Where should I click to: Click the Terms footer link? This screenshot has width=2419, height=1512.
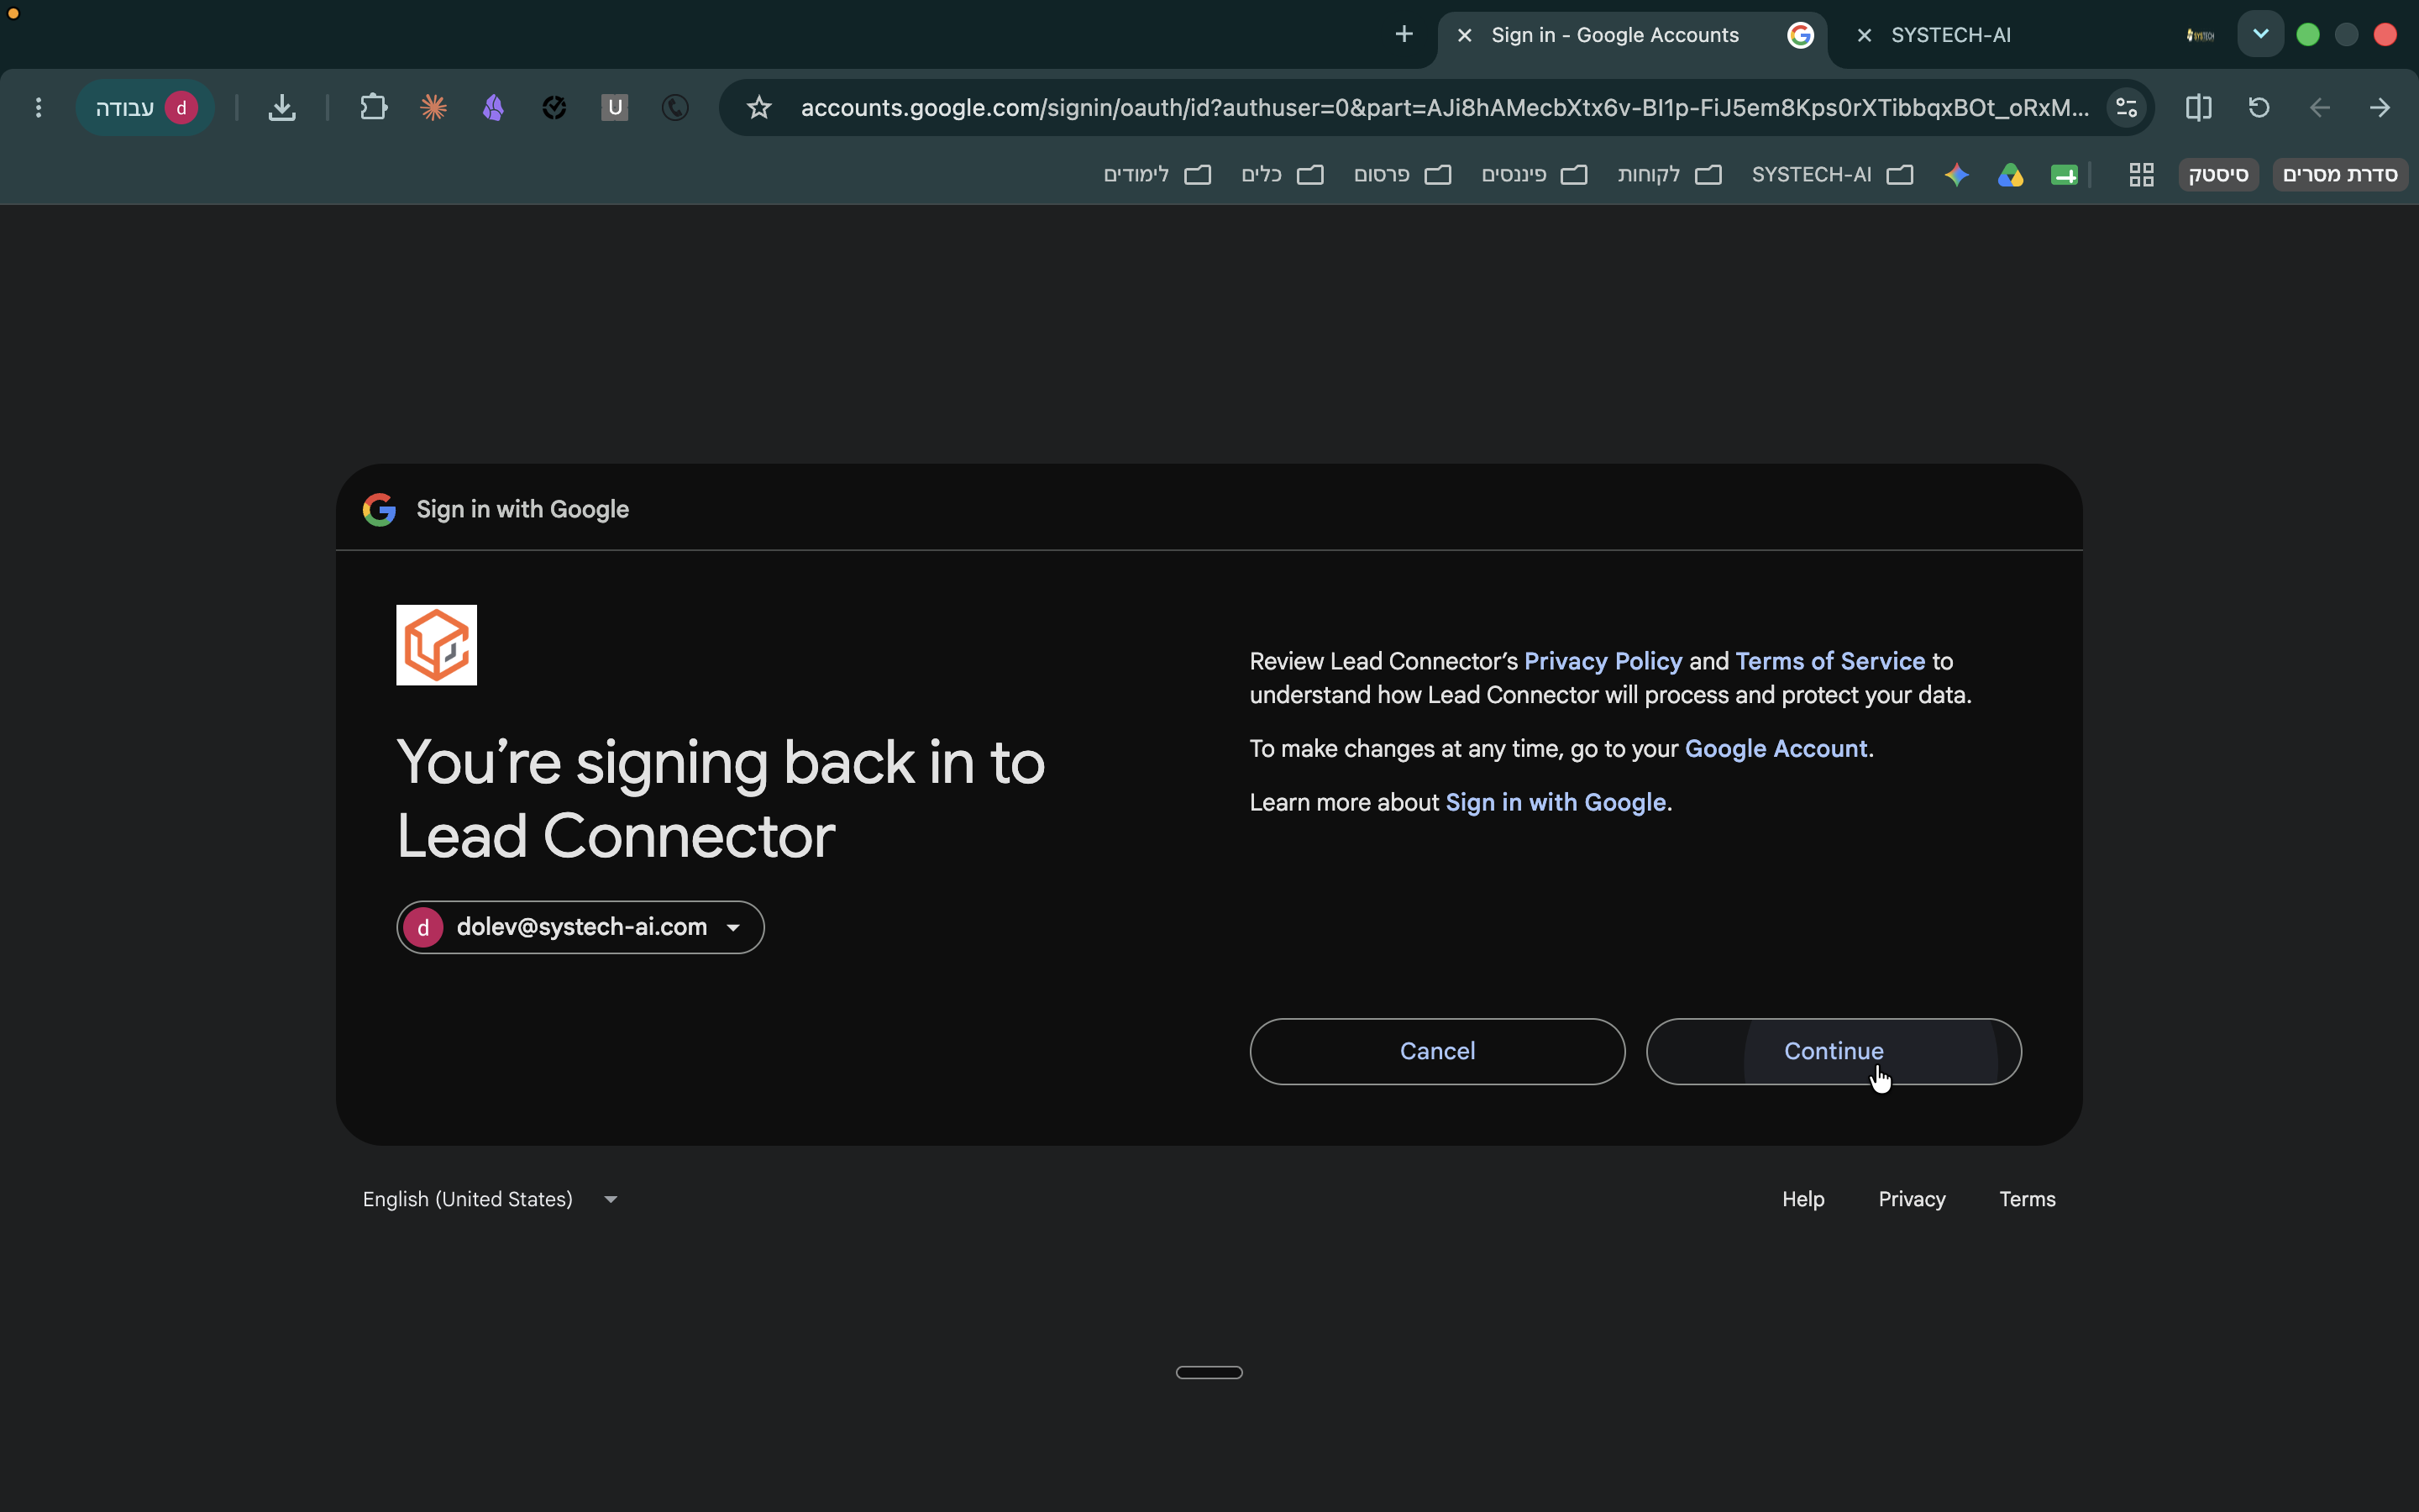(x=2027, y=1199)
